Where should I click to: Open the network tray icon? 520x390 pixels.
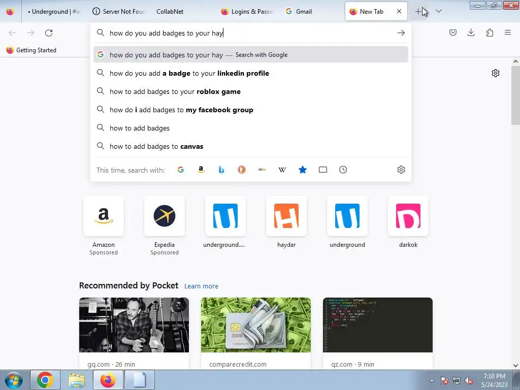coord(457,380)
